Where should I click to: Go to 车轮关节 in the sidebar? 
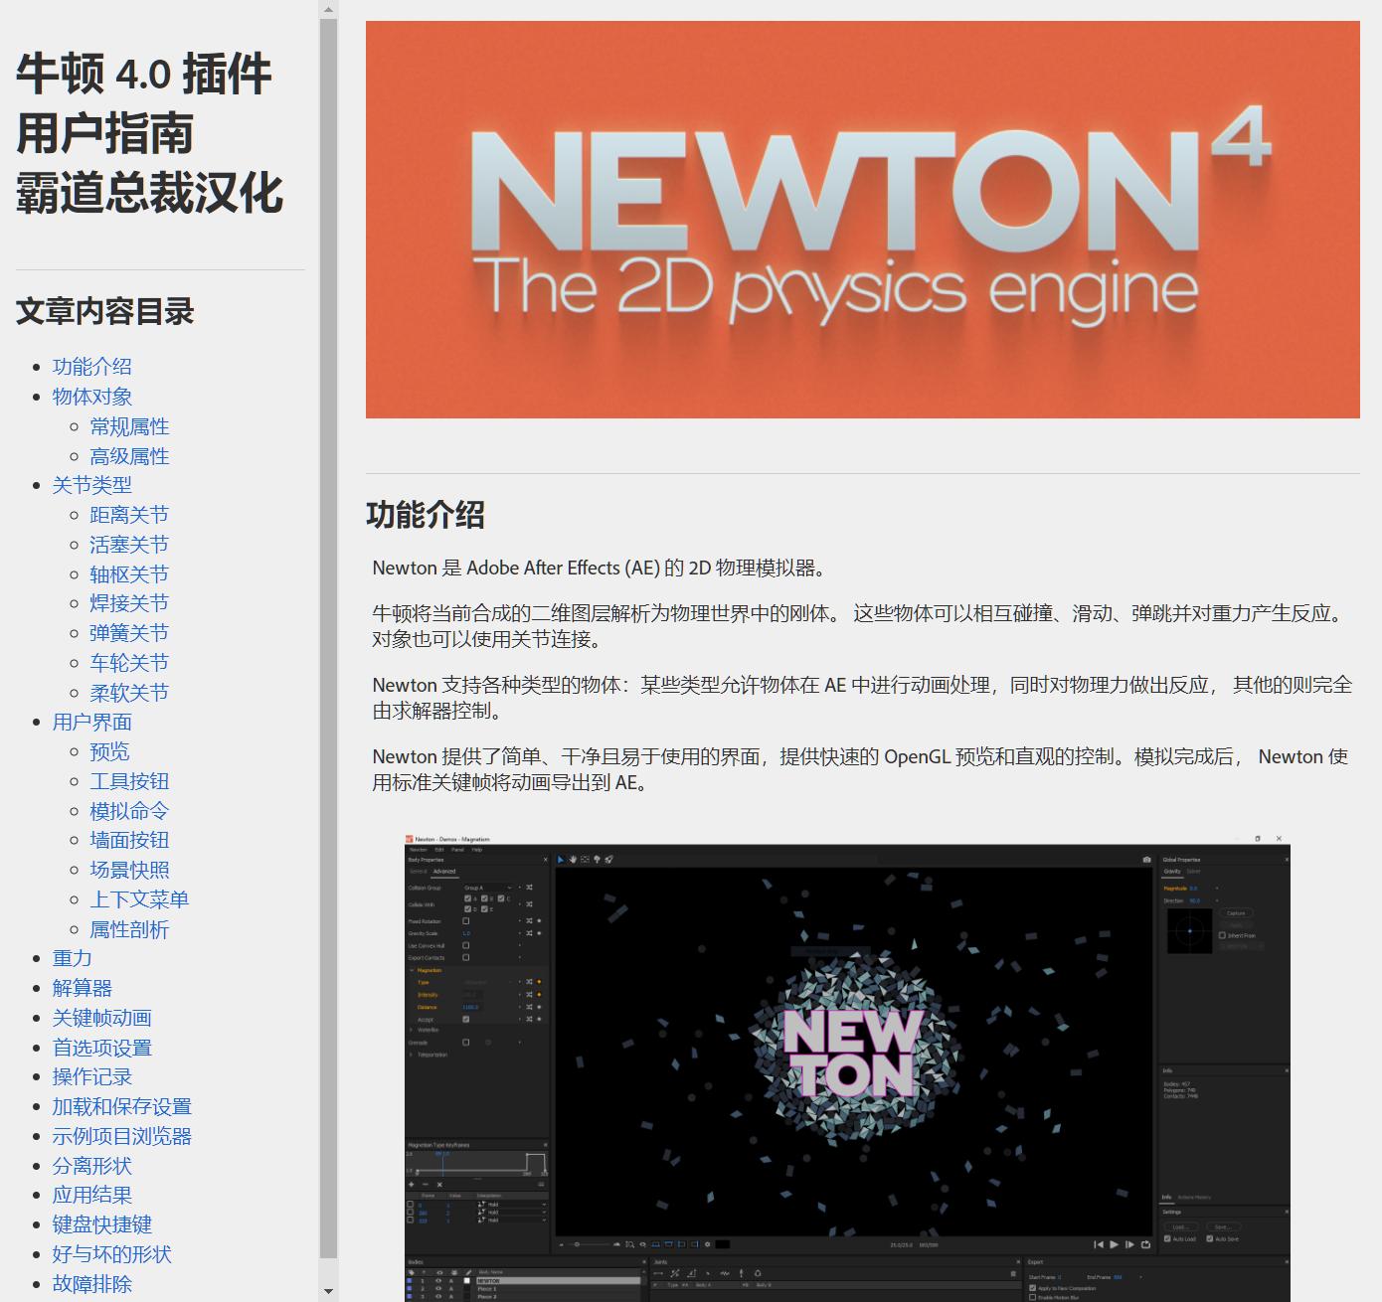129,663
